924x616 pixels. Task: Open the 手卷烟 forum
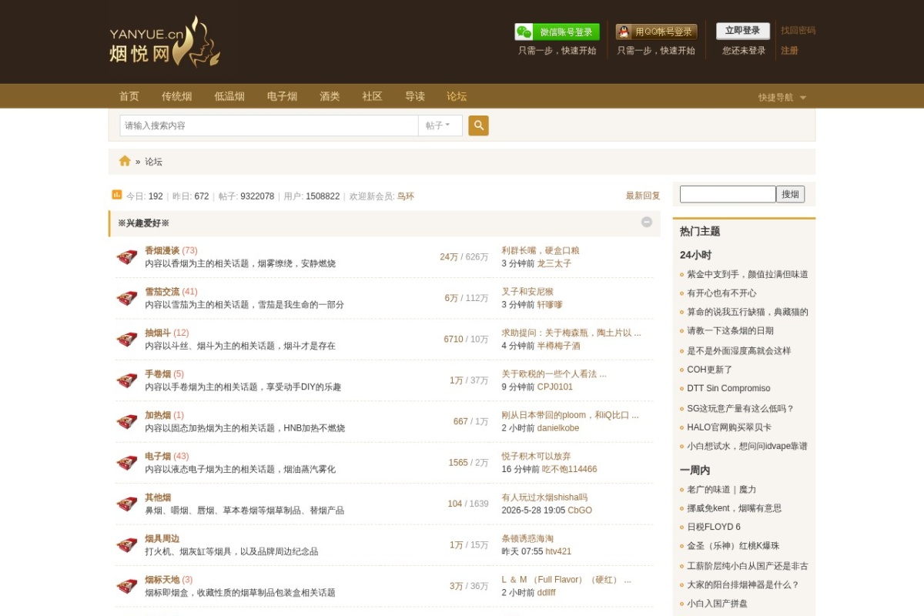(x=158, y=374)
